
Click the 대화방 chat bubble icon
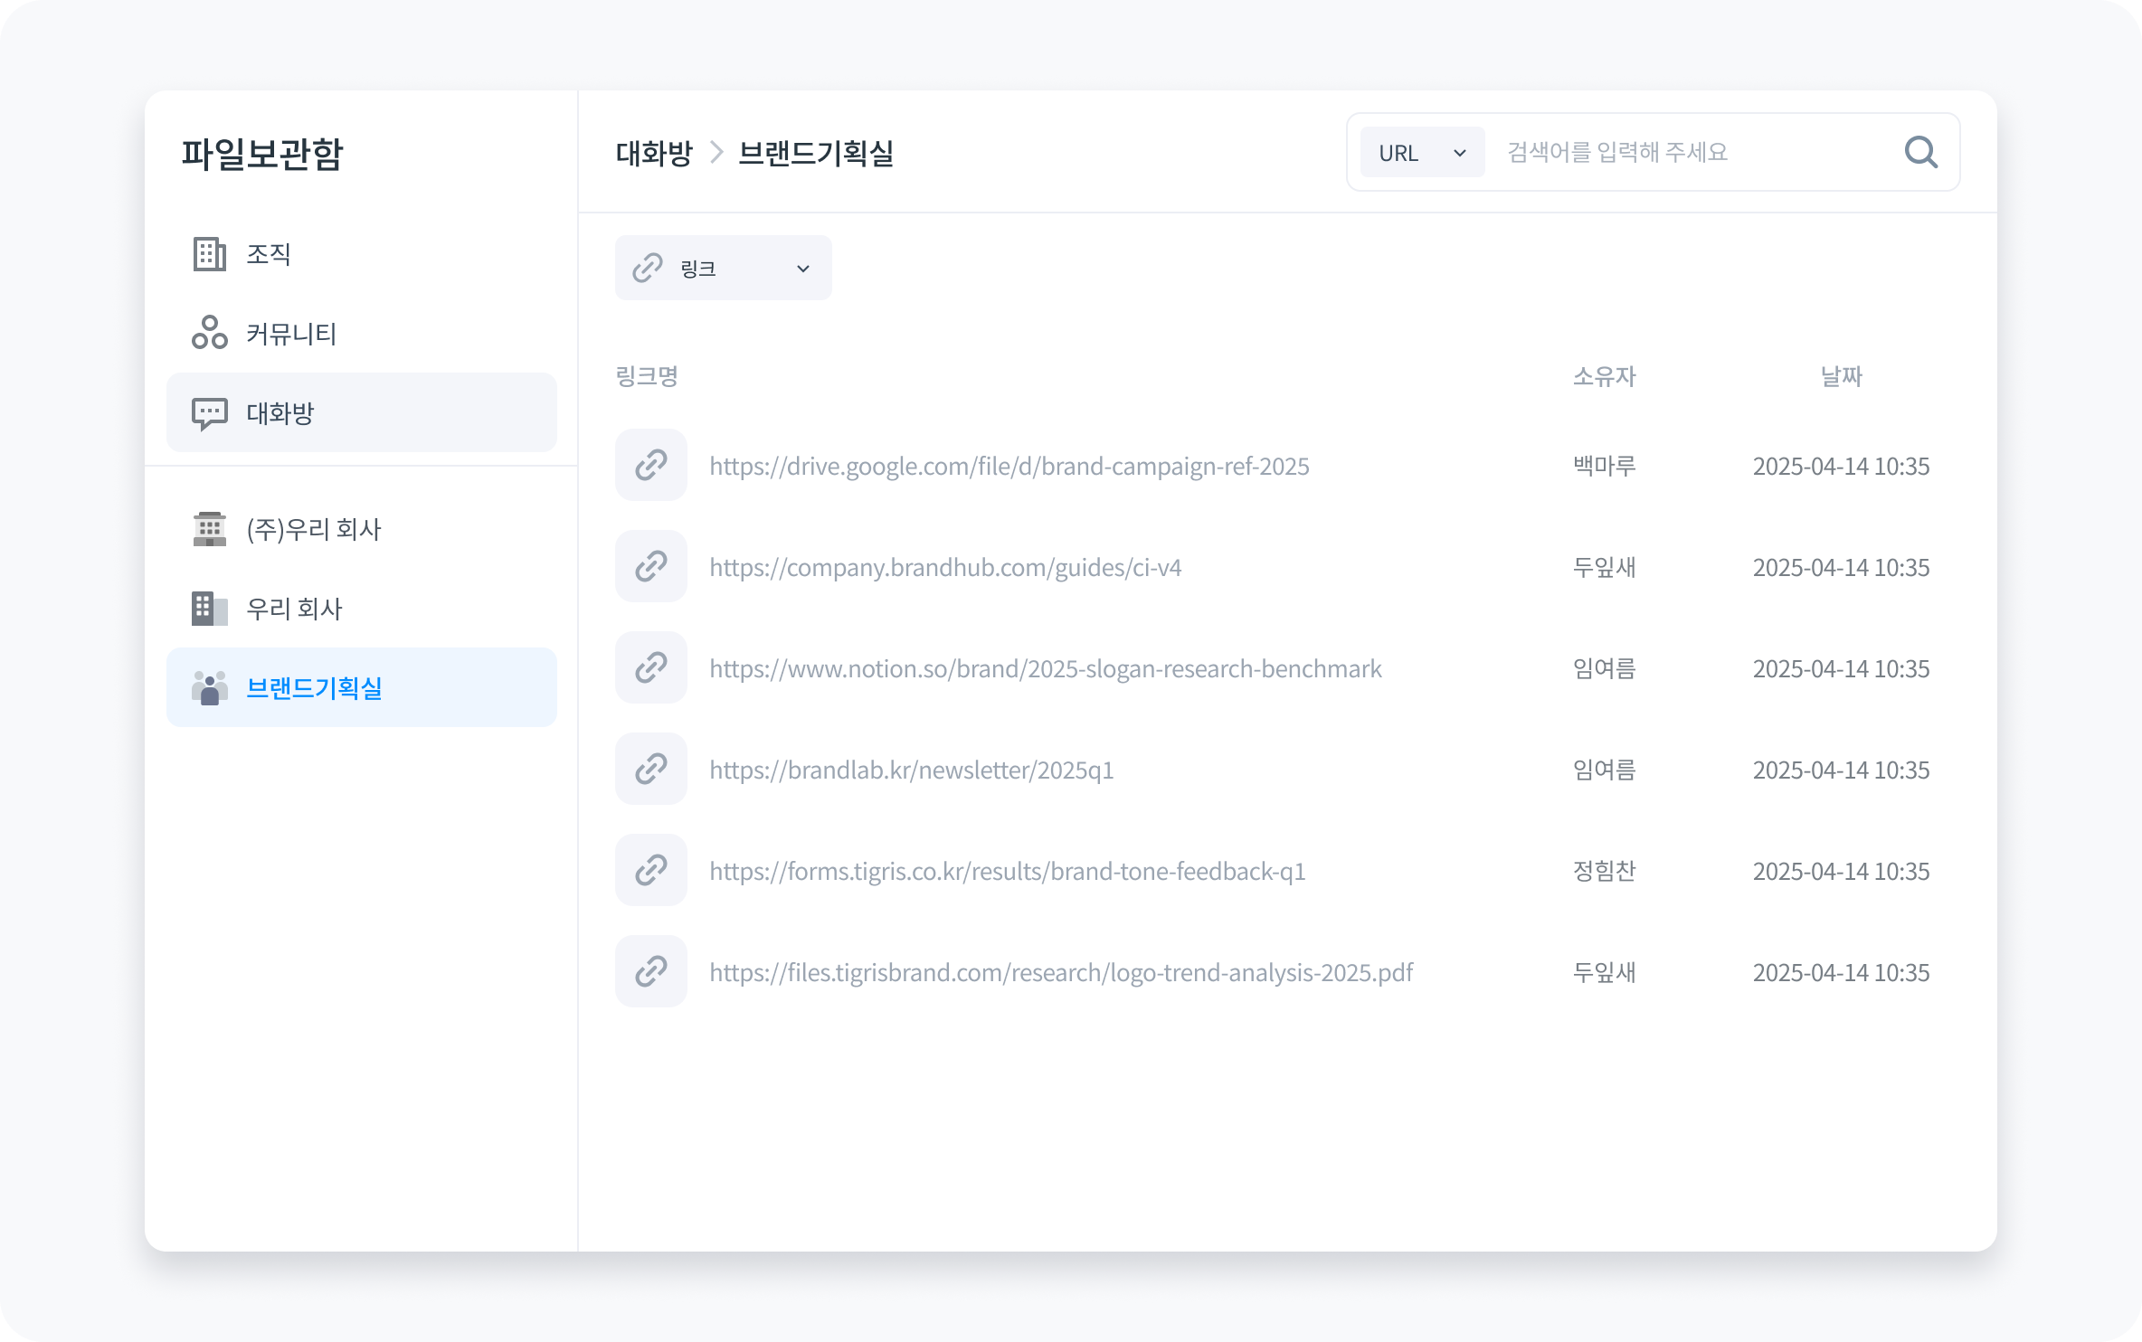point(210,413)
